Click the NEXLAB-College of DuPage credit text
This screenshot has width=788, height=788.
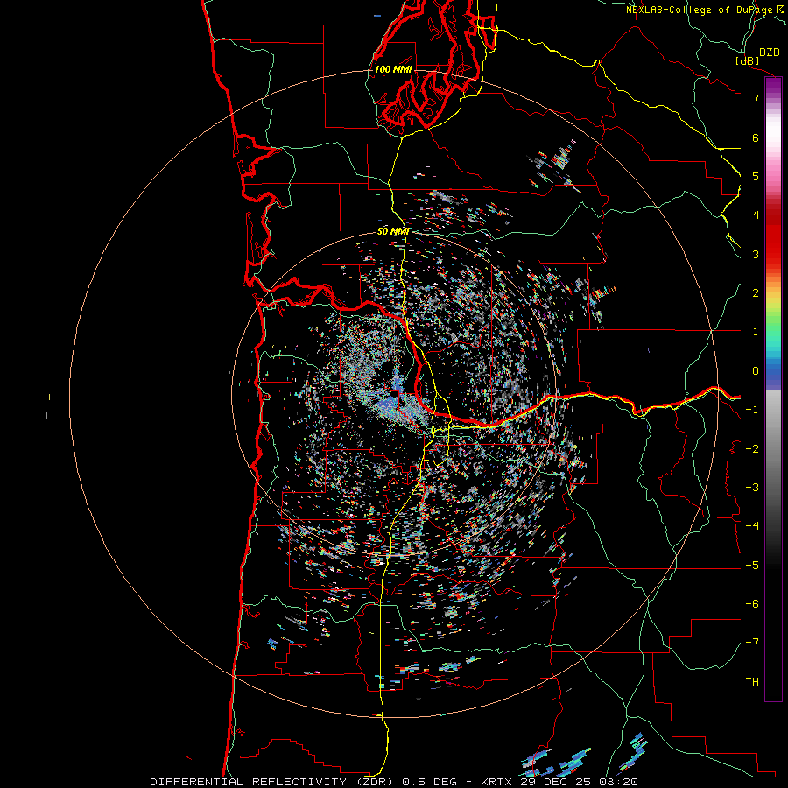coord(699,10)
